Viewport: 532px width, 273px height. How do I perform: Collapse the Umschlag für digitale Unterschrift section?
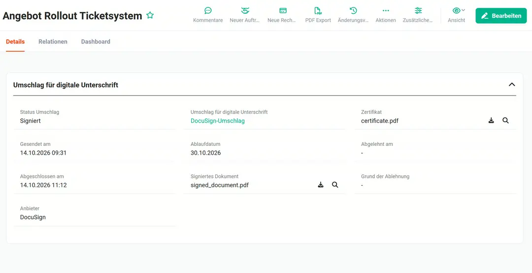point(512,85)
